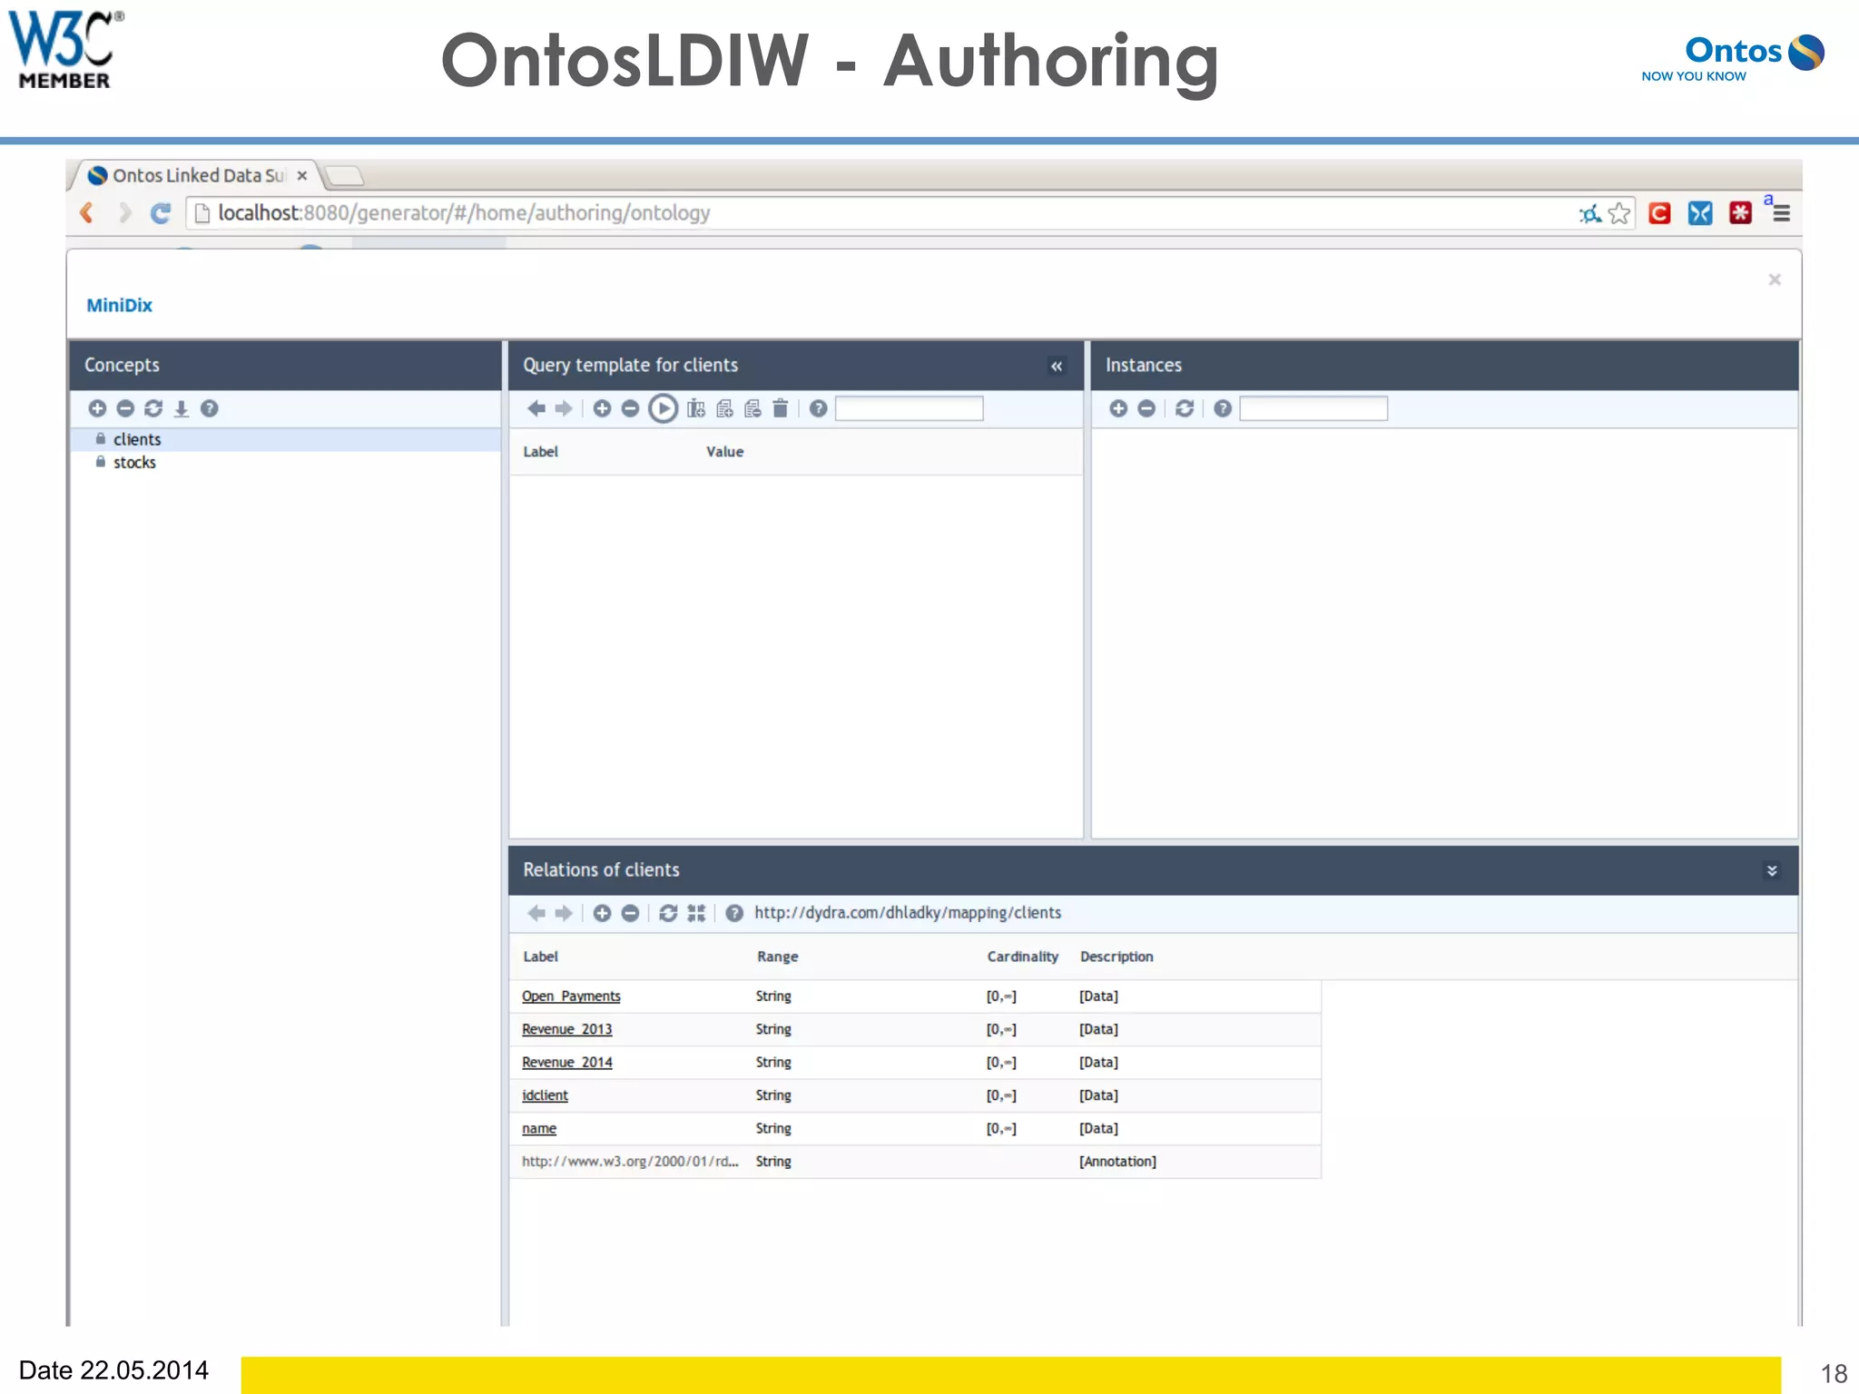Open the name relation link

[x=539, y=1128]
